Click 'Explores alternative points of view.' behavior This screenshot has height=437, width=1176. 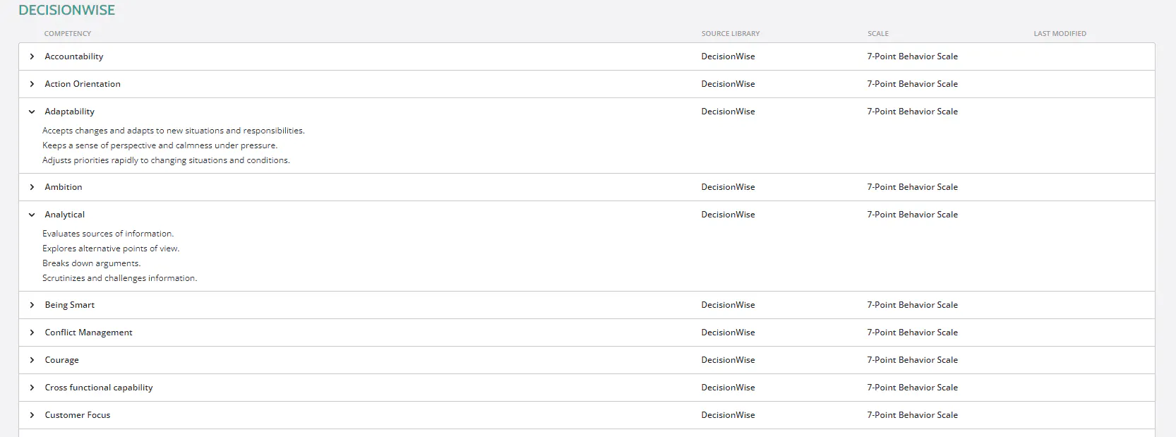pyautogui.click(x=111, y=249)
